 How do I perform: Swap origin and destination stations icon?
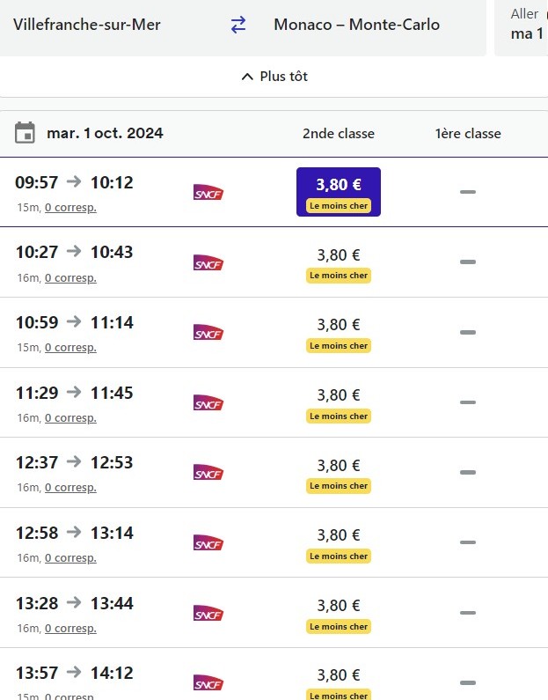click(x=238, y=25)
